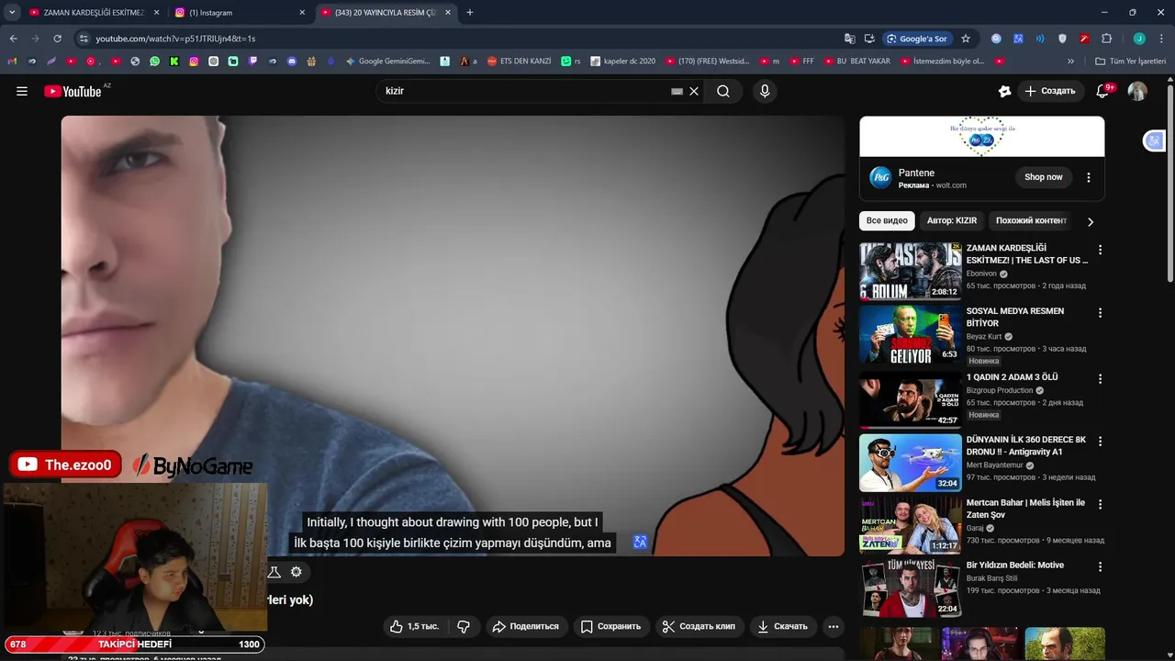Image resolution: width=1175 pixels, height=661 pixels.
Task: Show hidden bookmarks with the double chevron
Action: [1070, 62]
